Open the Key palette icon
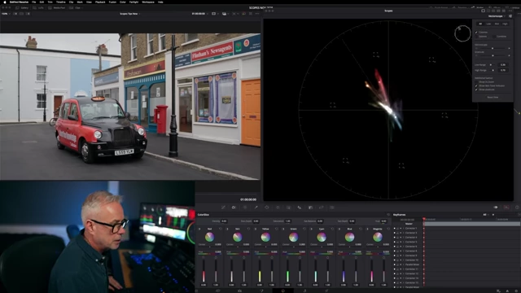 click(310, 208)
